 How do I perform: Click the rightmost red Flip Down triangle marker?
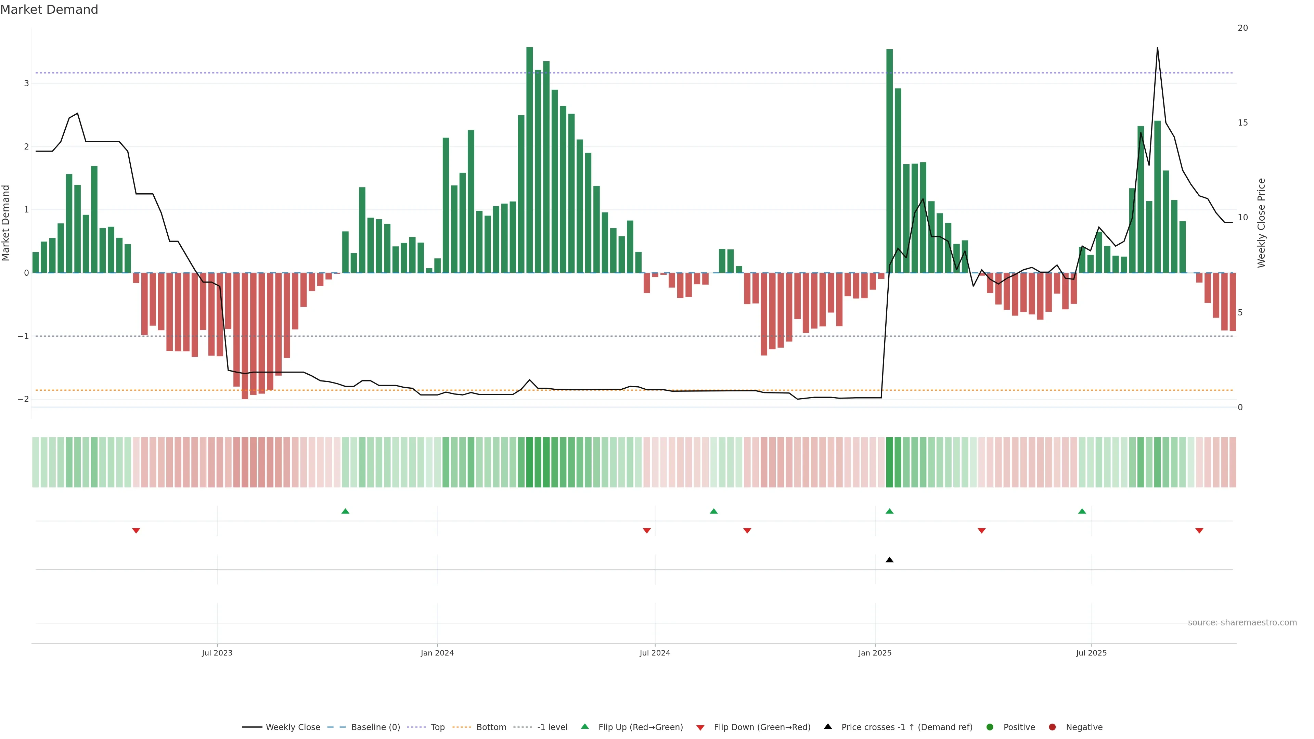click(1199, 531)
